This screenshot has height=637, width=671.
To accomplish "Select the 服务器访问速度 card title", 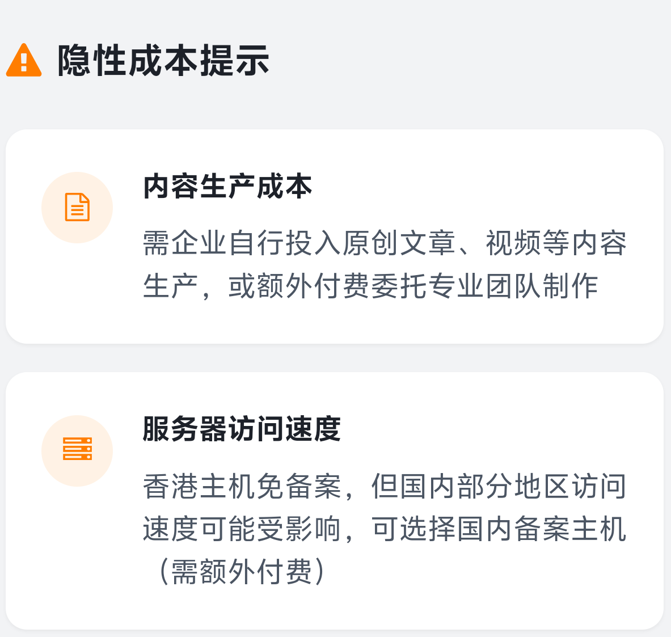I will [242, 429].
